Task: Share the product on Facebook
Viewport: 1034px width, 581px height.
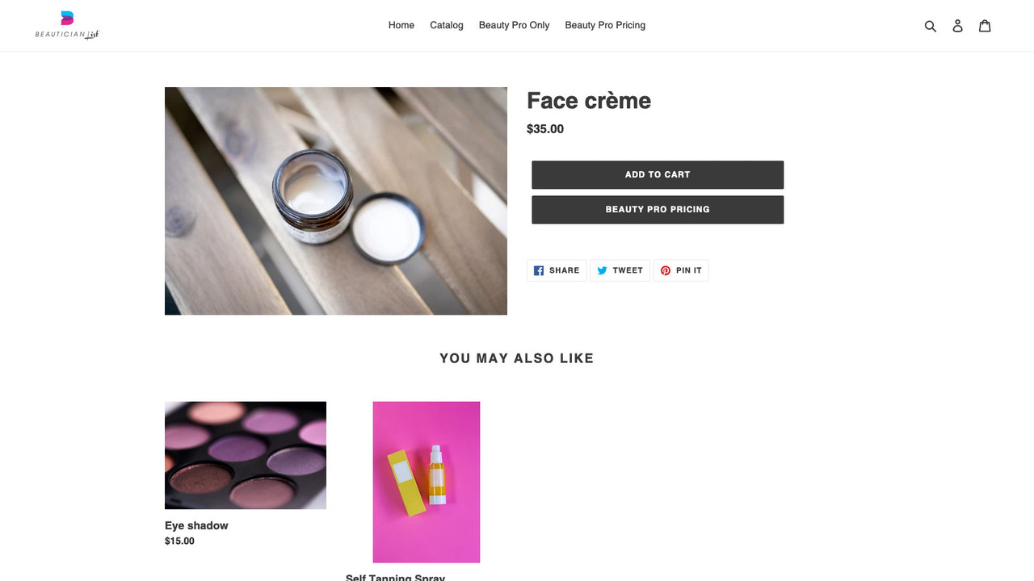Action: 556,270
